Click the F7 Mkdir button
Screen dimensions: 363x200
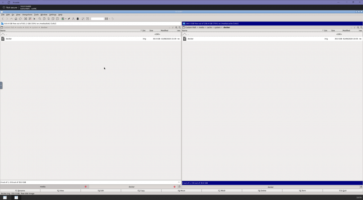pos(221,191)
